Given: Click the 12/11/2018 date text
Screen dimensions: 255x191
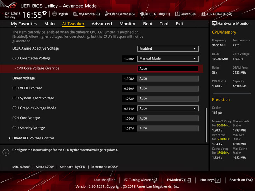Looking at the screenshot, I should [12, 14].
